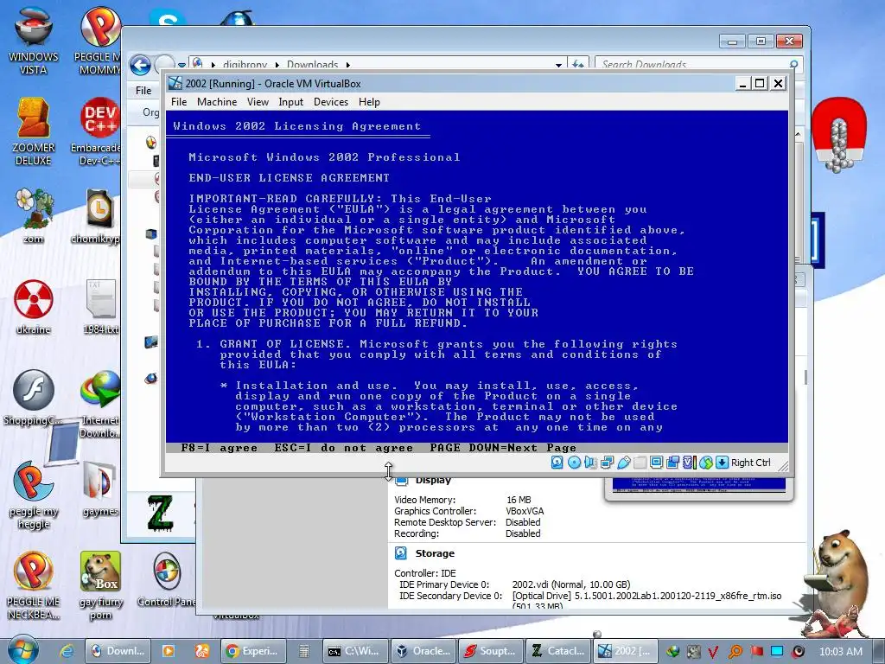Click the virtualization features 'V' indicator icon

pyautogui.click(x=689, y=463)
